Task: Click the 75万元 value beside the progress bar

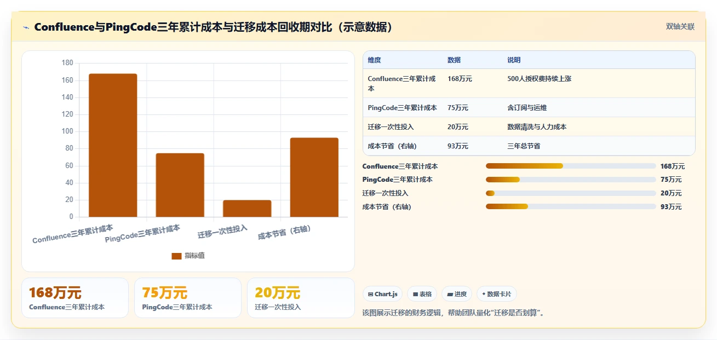Action: [x=671, y=180]
